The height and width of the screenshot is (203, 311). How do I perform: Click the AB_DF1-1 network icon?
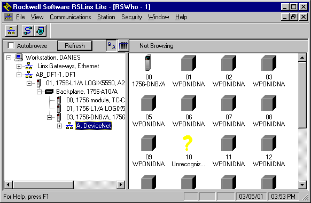pos(29,75)
